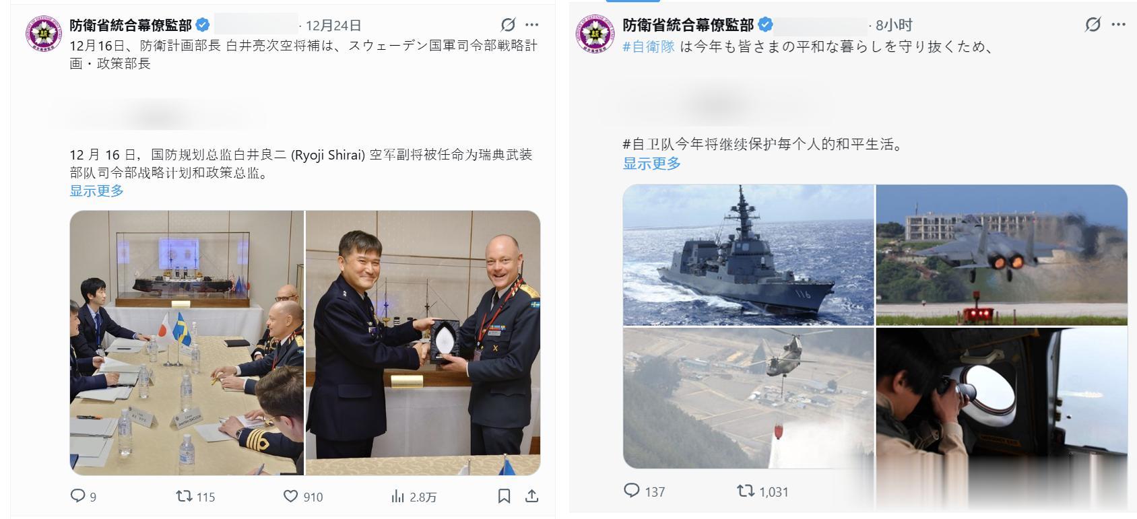Click the Grok icon on the left tweet
1137x519 pixels.
pos(508,25)
